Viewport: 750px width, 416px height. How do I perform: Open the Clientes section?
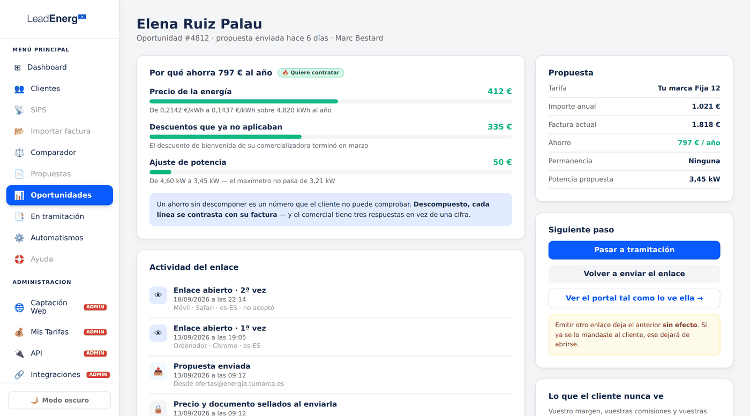pos(59,89)
